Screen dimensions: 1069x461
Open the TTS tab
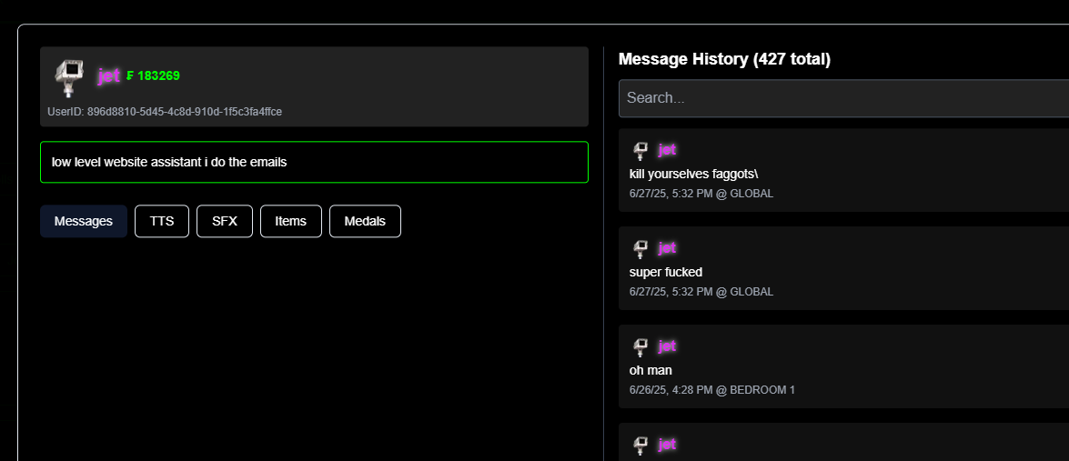click(162, 221)
